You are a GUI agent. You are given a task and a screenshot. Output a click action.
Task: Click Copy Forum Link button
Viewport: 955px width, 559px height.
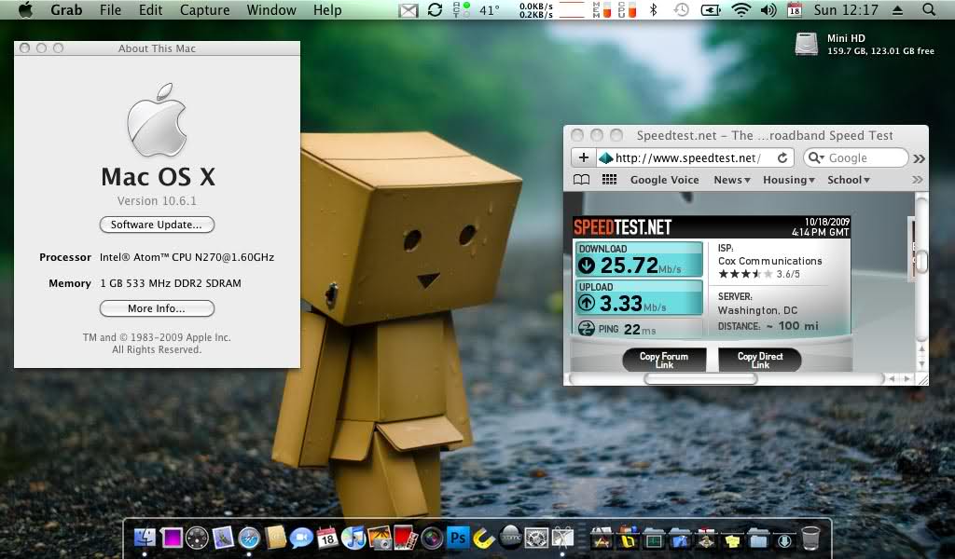coord(664,361)
